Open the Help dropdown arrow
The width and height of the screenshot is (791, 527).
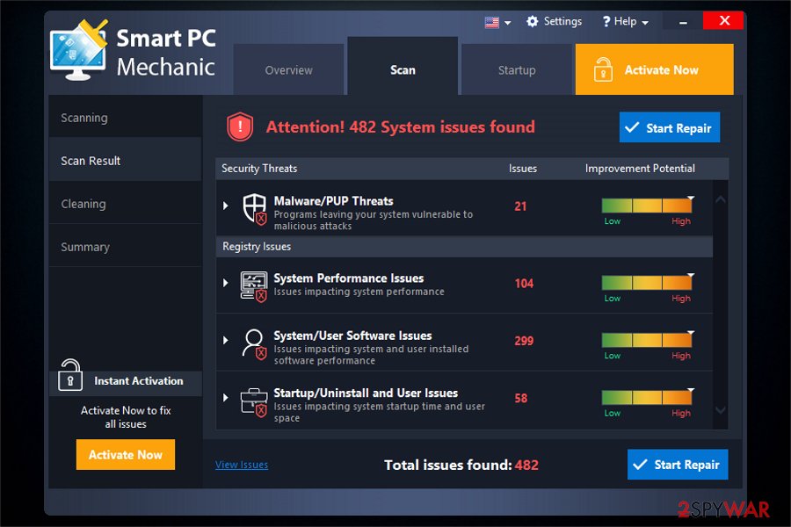tap(645, 23)
